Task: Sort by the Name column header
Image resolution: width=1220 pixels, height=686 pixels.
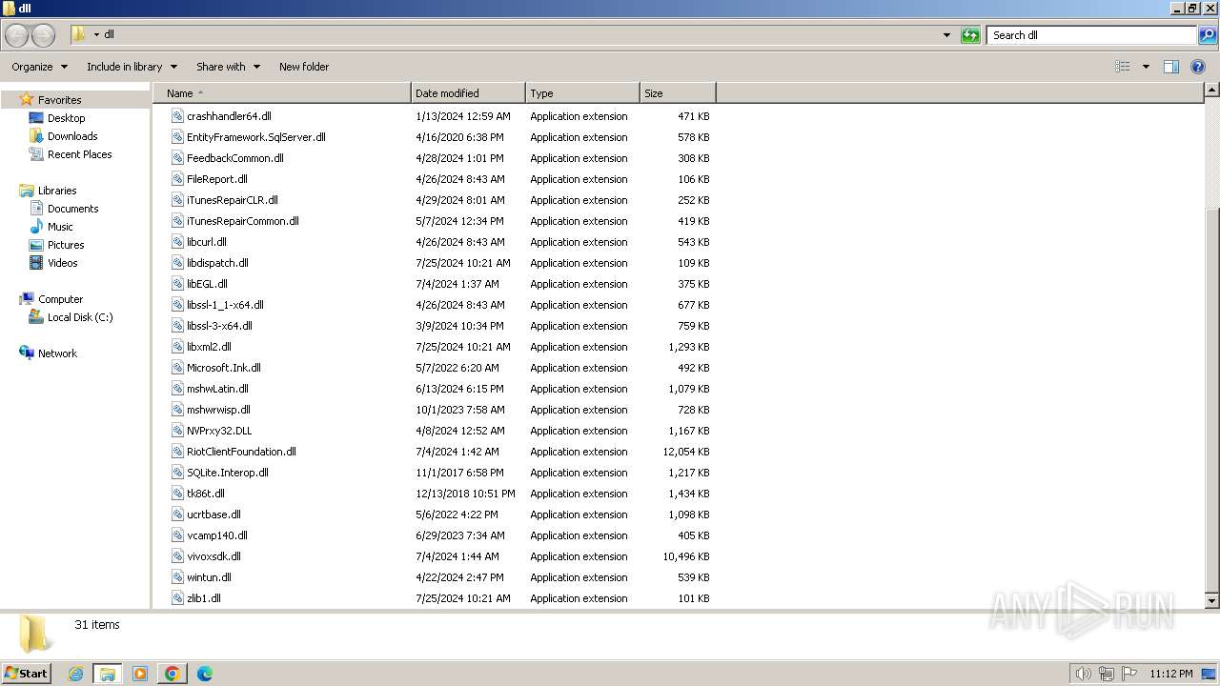Action: click(x=282, y=93)
